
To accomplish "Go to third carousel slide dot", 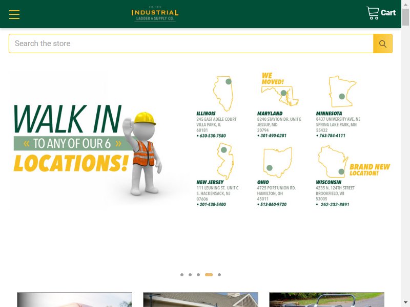I will click(198, 275).
